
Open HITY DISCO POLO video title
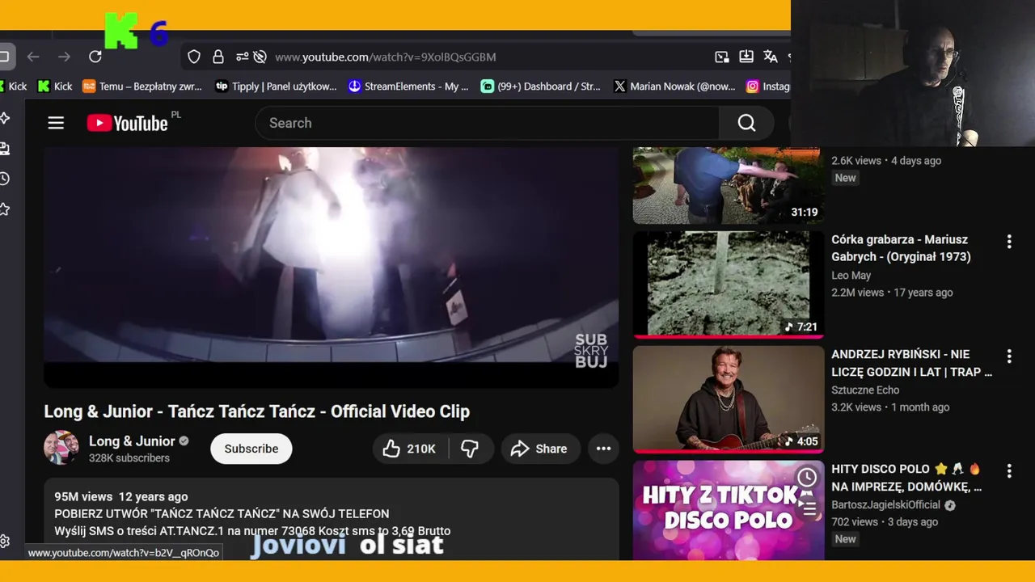click(906, 478)
